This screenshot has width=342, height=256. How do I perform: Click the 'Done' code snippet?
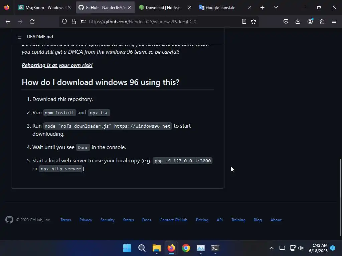pyautogui.click(x=83, y=147)
